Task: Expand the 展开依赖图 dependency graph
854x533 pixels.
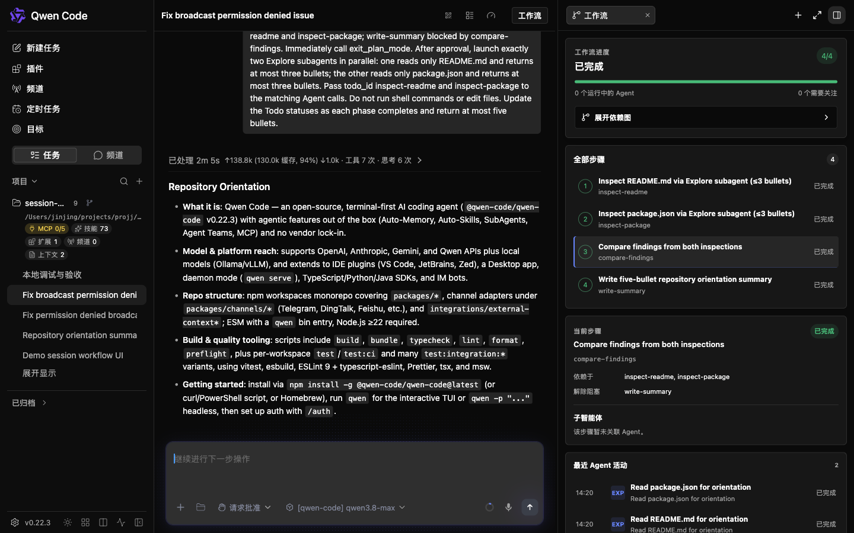Action: [x=706, y=117]
